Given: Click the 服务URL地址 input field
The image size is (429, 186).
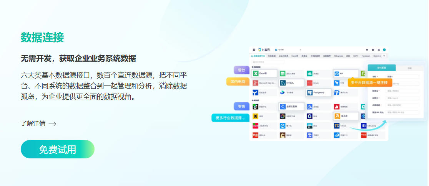Looking at the screenshot, I should 402,112.
